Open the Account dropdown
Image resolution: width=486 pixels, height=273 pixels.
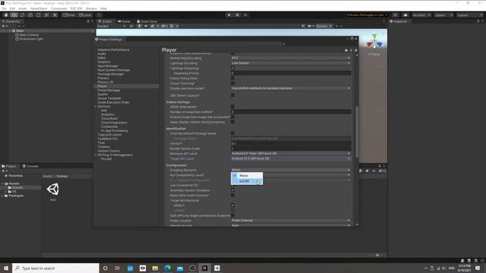click(421, 15)
